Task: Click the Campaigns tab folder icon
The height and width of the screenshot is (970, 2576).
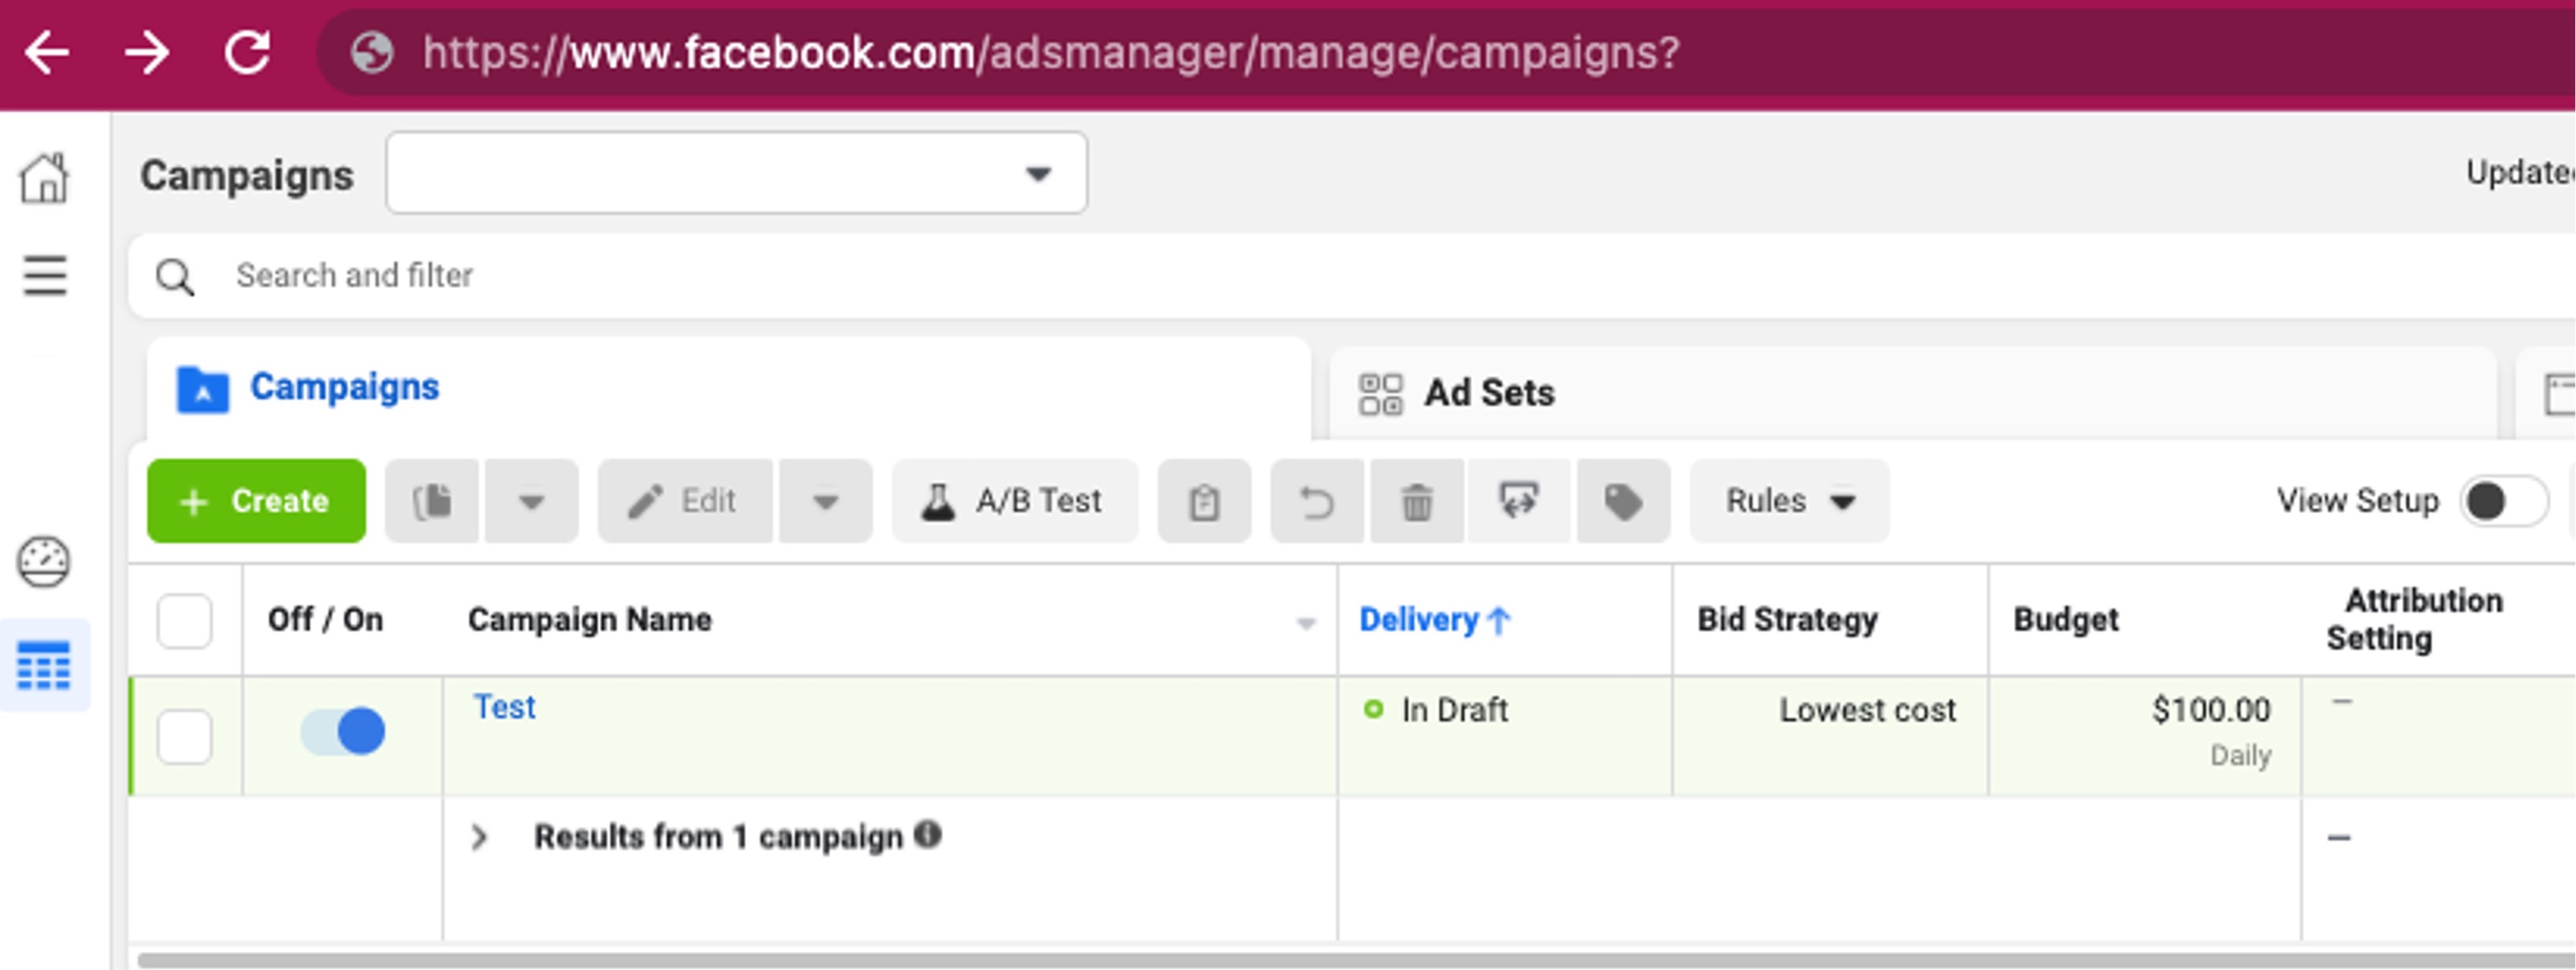Action: point(202,390)
